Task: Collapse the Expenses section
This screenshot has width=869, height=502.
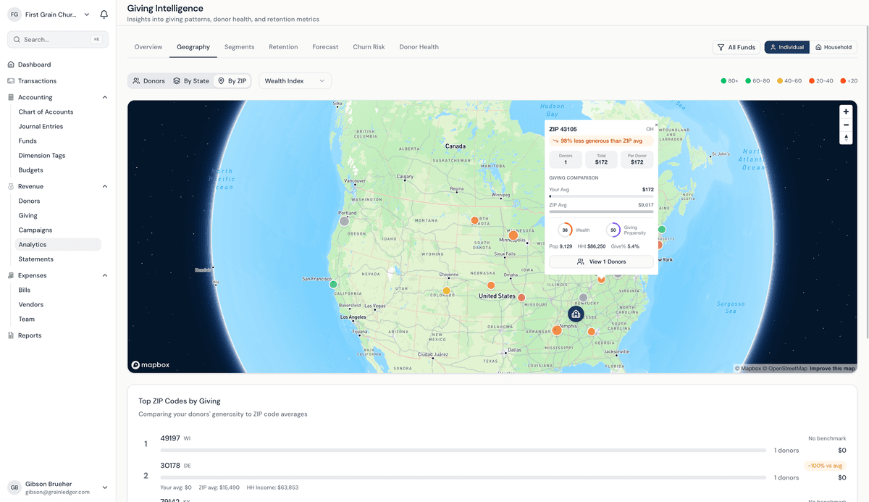Action: (104, 275)
